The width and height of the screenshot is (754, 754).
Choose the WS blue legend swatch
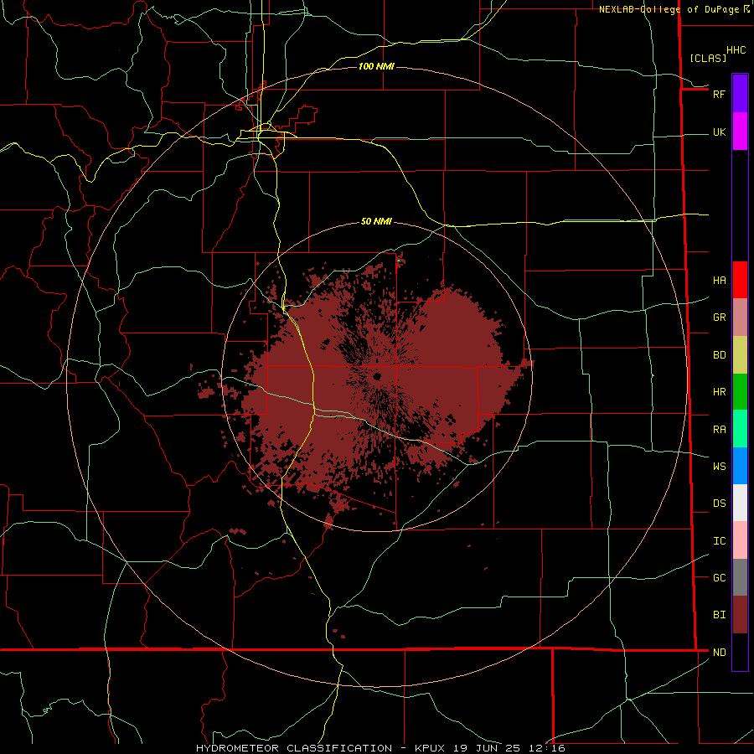pos(740,466)
